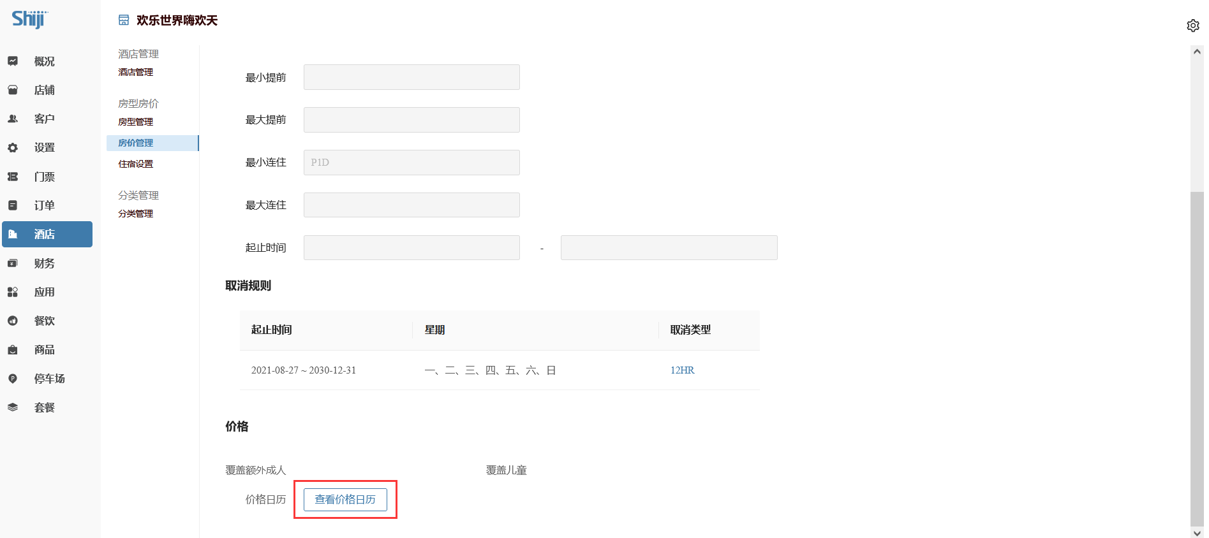
Task: Click the store icon beside 欢乐世界嗨欢天
Action: [x=124, y=20]
